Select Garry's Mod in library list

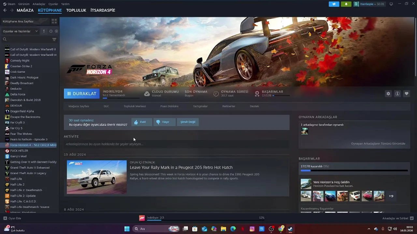[19, 156]
